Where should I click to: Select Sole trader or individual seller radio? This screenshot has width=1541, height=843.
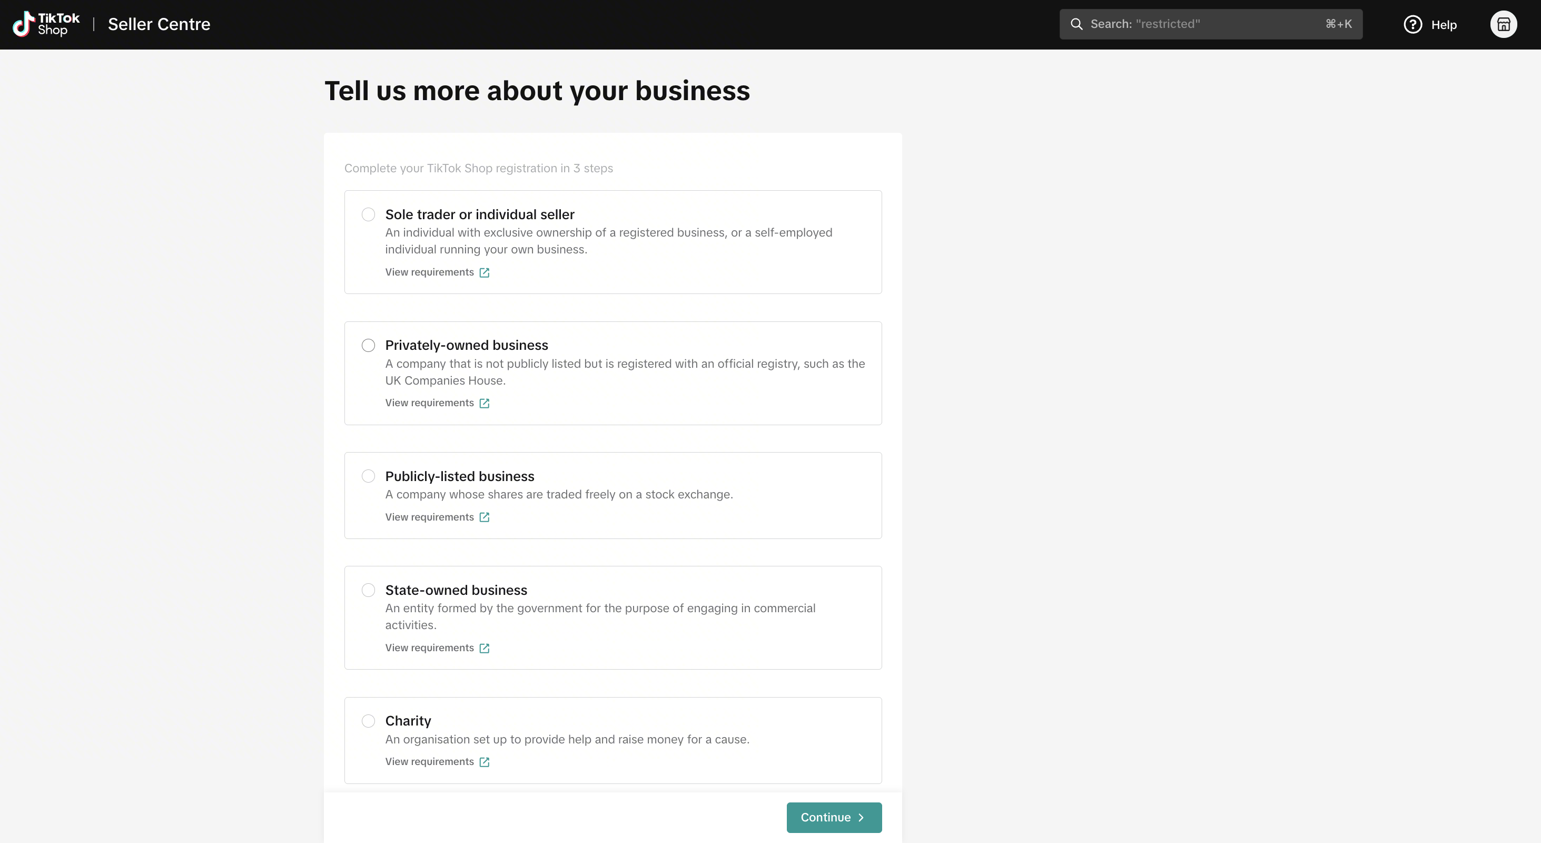point(369,214)
